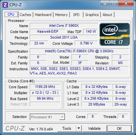Click the Intel Core i7 logo badge
Viewport: 136px width, 135px height.
coord(114,34)
